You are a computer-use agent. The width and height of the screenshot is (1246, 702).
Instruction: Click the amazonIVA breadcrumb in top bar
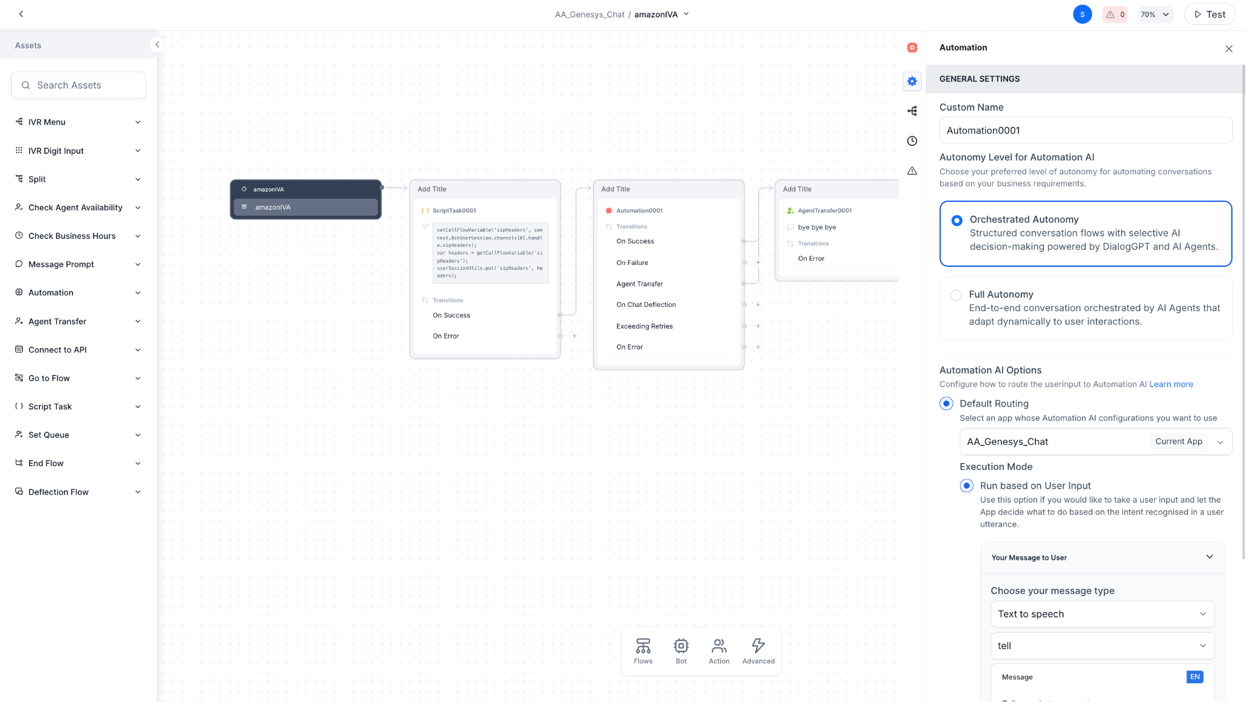point(656,14)
